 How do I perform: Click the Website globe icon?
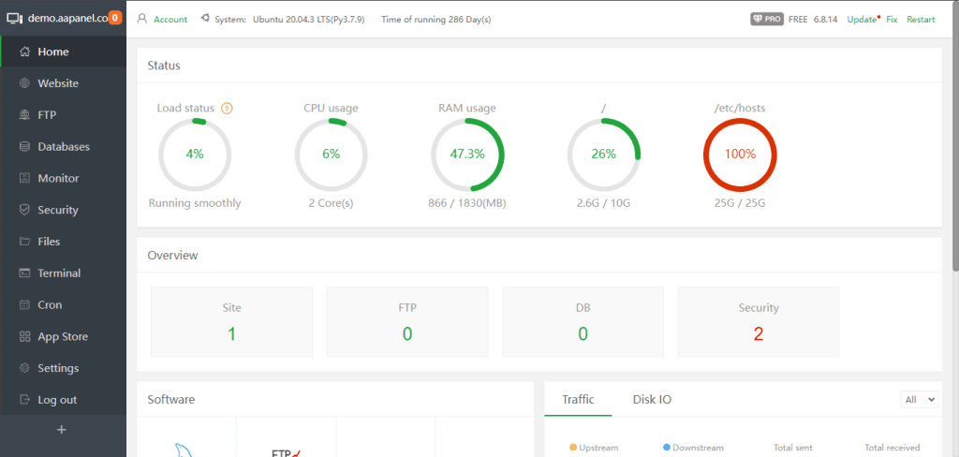click(x=24, y=83)
